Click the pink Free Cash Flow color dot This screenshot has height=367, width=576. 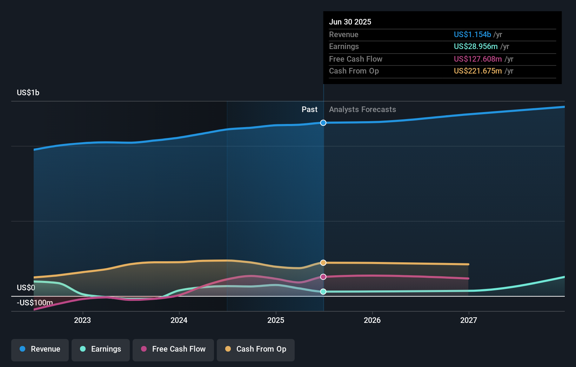click(144, 349)
